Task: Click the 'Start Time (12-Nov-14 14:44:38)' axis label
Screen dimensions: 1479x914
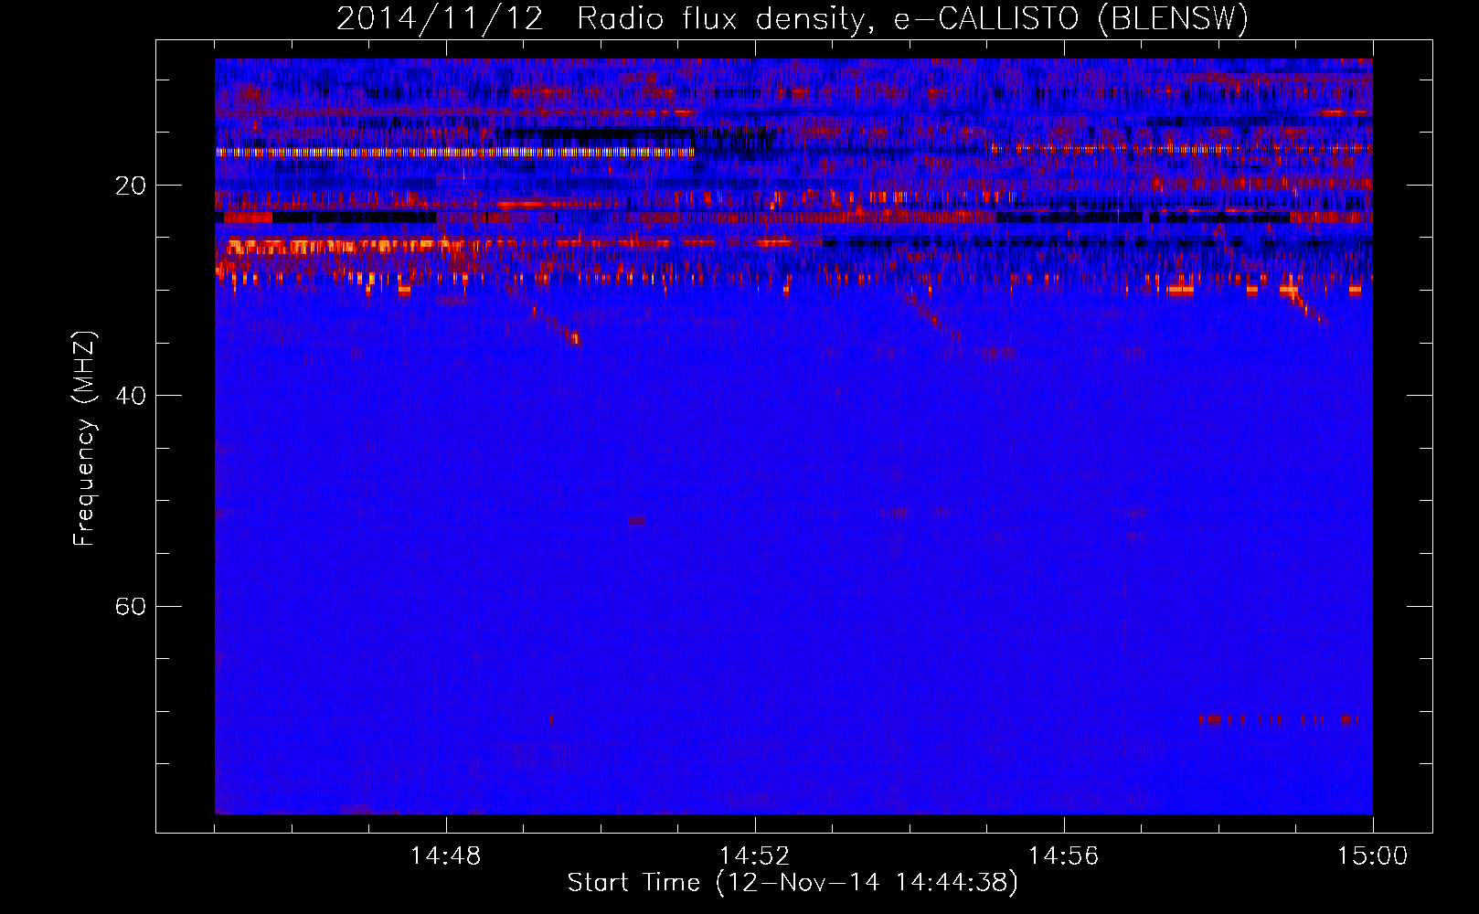Action: pyautogui.click(x=792, y=883)
